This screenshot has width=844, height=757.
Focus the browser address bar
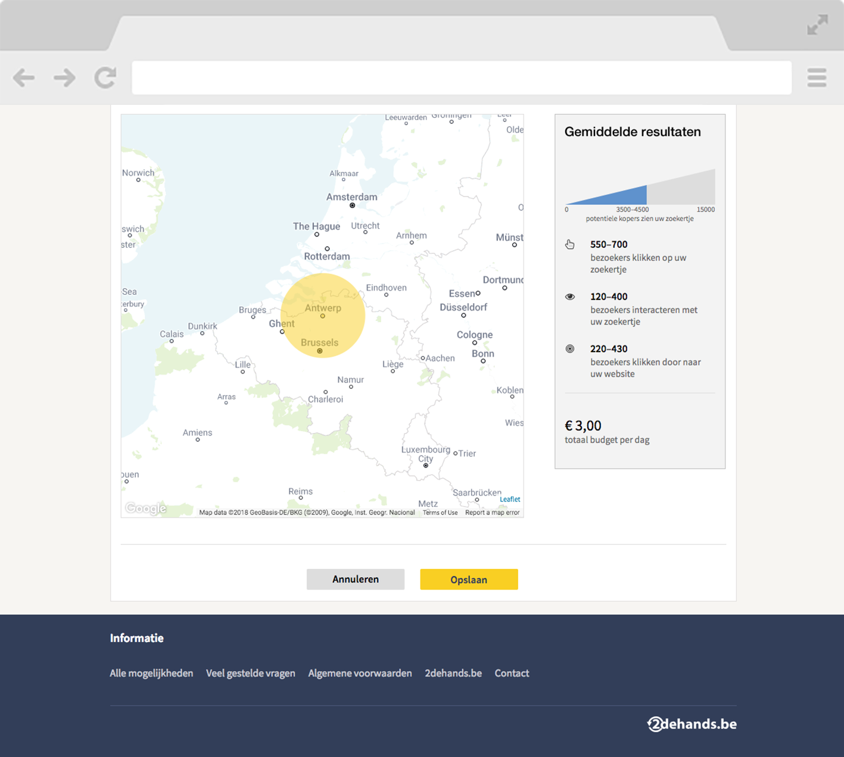pyautogui.click(x=462, y=77)
